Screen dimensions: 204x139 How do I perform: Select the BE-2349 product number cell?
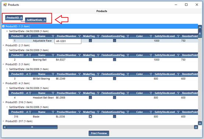coord(60,79)
